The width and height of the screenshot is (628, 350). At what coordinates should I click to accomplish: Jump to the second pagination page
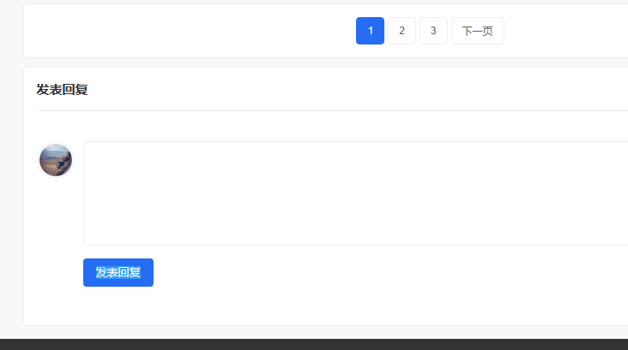pyautogui.click(x=402, y=31)
